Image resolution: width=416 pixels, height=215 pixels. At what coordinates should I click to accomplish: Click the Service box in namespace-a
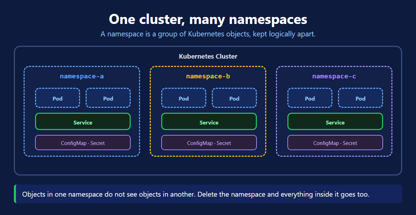[x=83, y=122]
